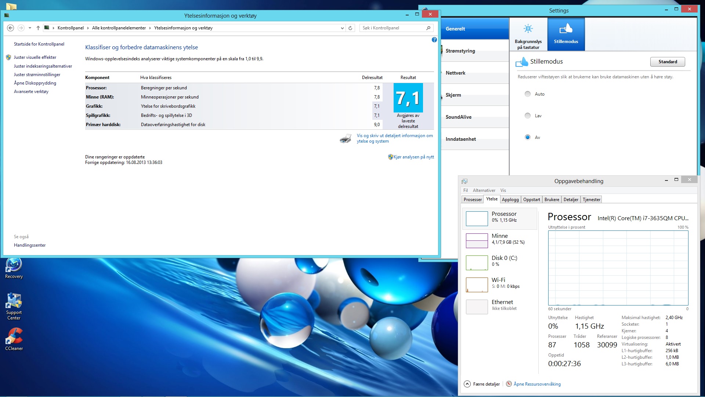Click the shield icon by Juster visuelle effekter
Viewport: 705px width, 397px height.
click(8, 57)
